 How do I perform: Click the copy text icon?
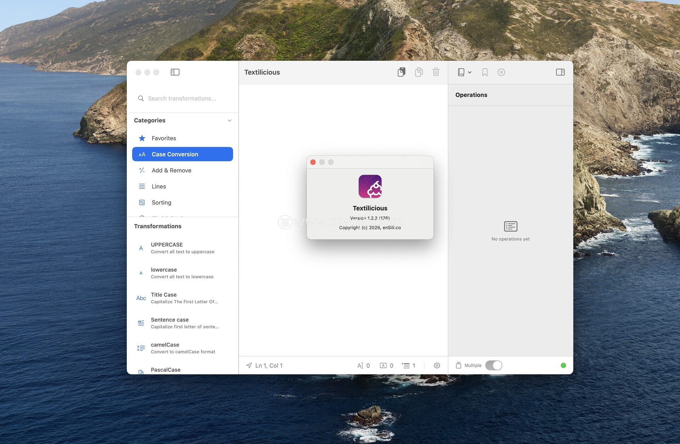[419, 72]
